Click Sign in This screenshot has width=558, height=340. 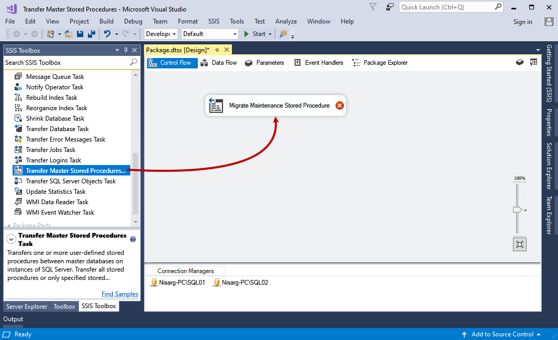click(523, 21)
